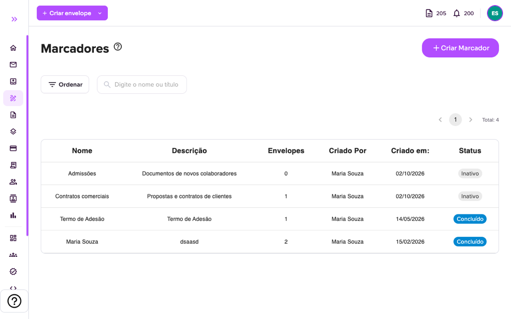Image resolution: width=511 pixels, height=319 pixels.
Task: Go to the next page arrow
Action: [x=471, y=120]
